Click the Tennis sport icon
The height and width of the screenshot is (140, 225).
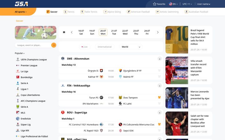pyautogui.click(x=65, y=12)
